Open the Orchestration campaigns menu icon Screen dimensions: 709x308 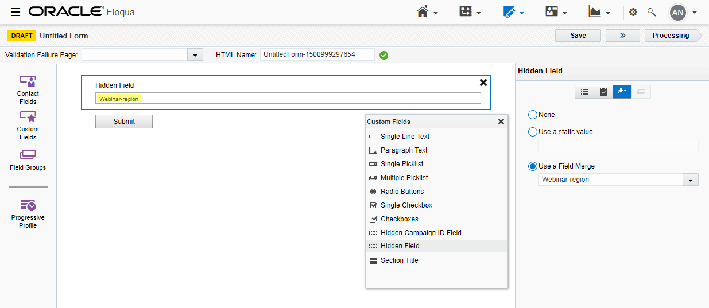[470, 12]
